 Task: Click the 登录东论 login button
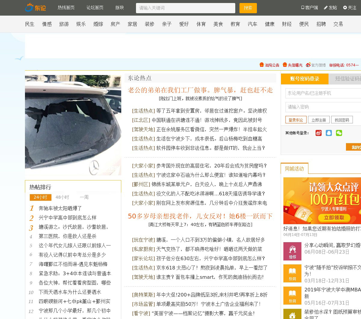[296, 120]
